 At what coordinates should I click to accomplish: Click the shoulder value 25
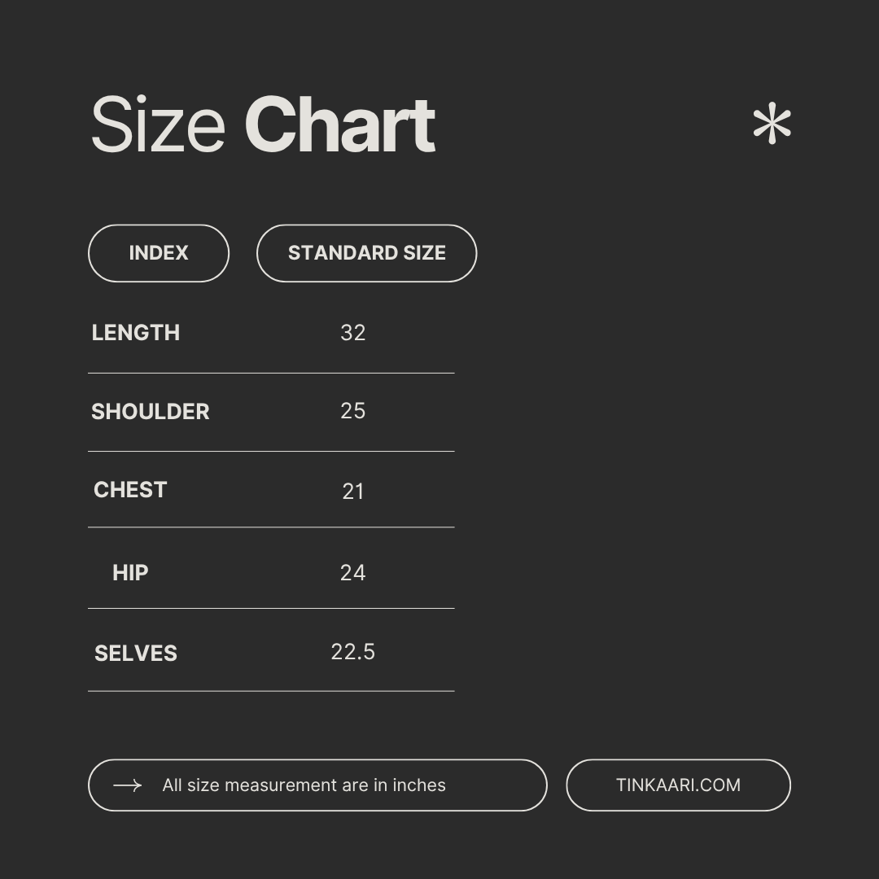tap(352, 411)
